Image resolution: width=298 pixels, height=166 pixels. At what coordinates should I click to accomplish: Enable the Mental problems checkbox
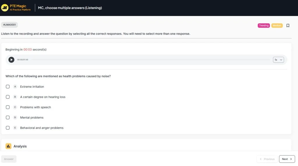(x=8, y=117)
